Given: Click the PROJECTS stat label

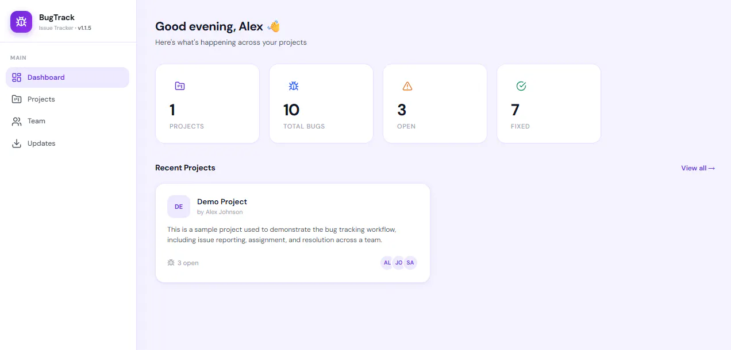Looking at the screenshot, I should (x=187, y=126).
